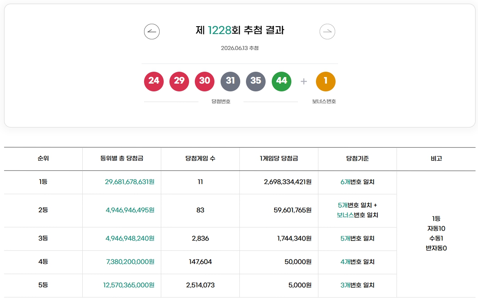
Task: Click winner count 2,514,073
Action: tap(200, 285)
